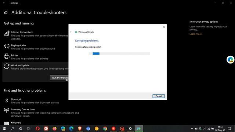Click 'Know your privacy options' heading
Viewport: 235px width, 132px height.
[203, 22]
